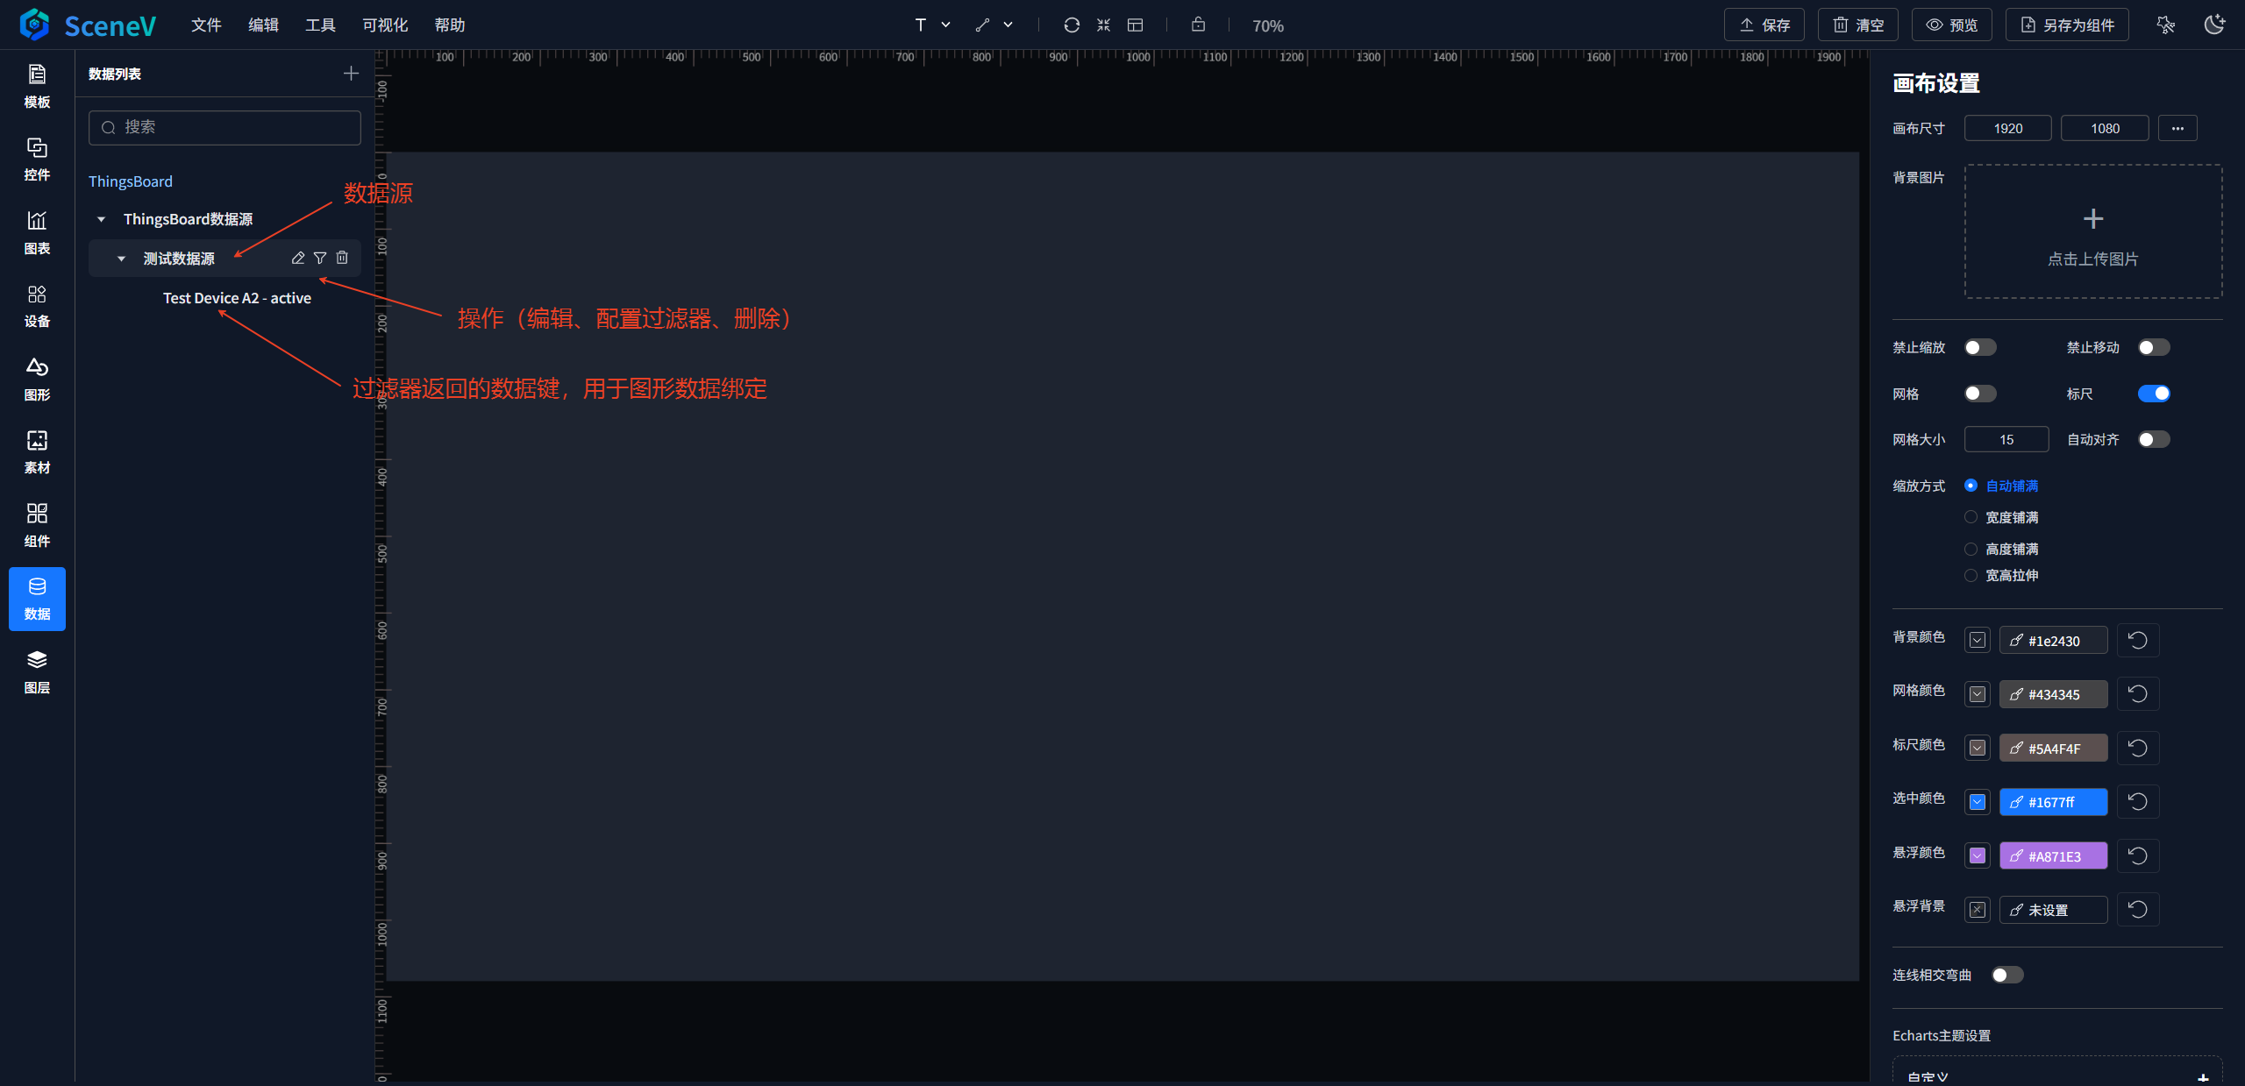Open the 文件 menu
The height and width of the screenshot is (1086, 2245).
[x=206, y=25]
